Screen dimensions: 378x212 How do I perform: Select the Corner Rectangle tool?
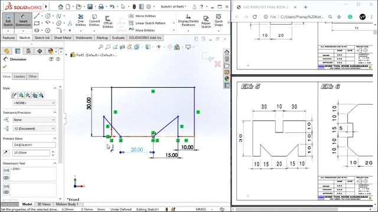(x=37, y=24)
